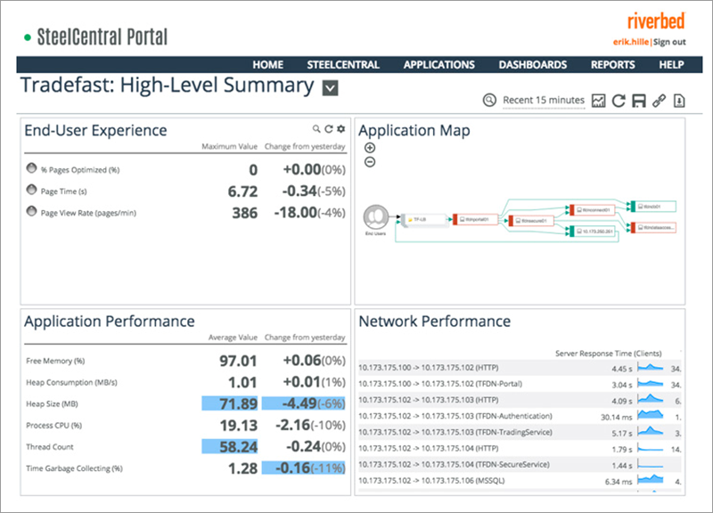
Task: Open the HOME menu
Action: click(x=268, y=65)
